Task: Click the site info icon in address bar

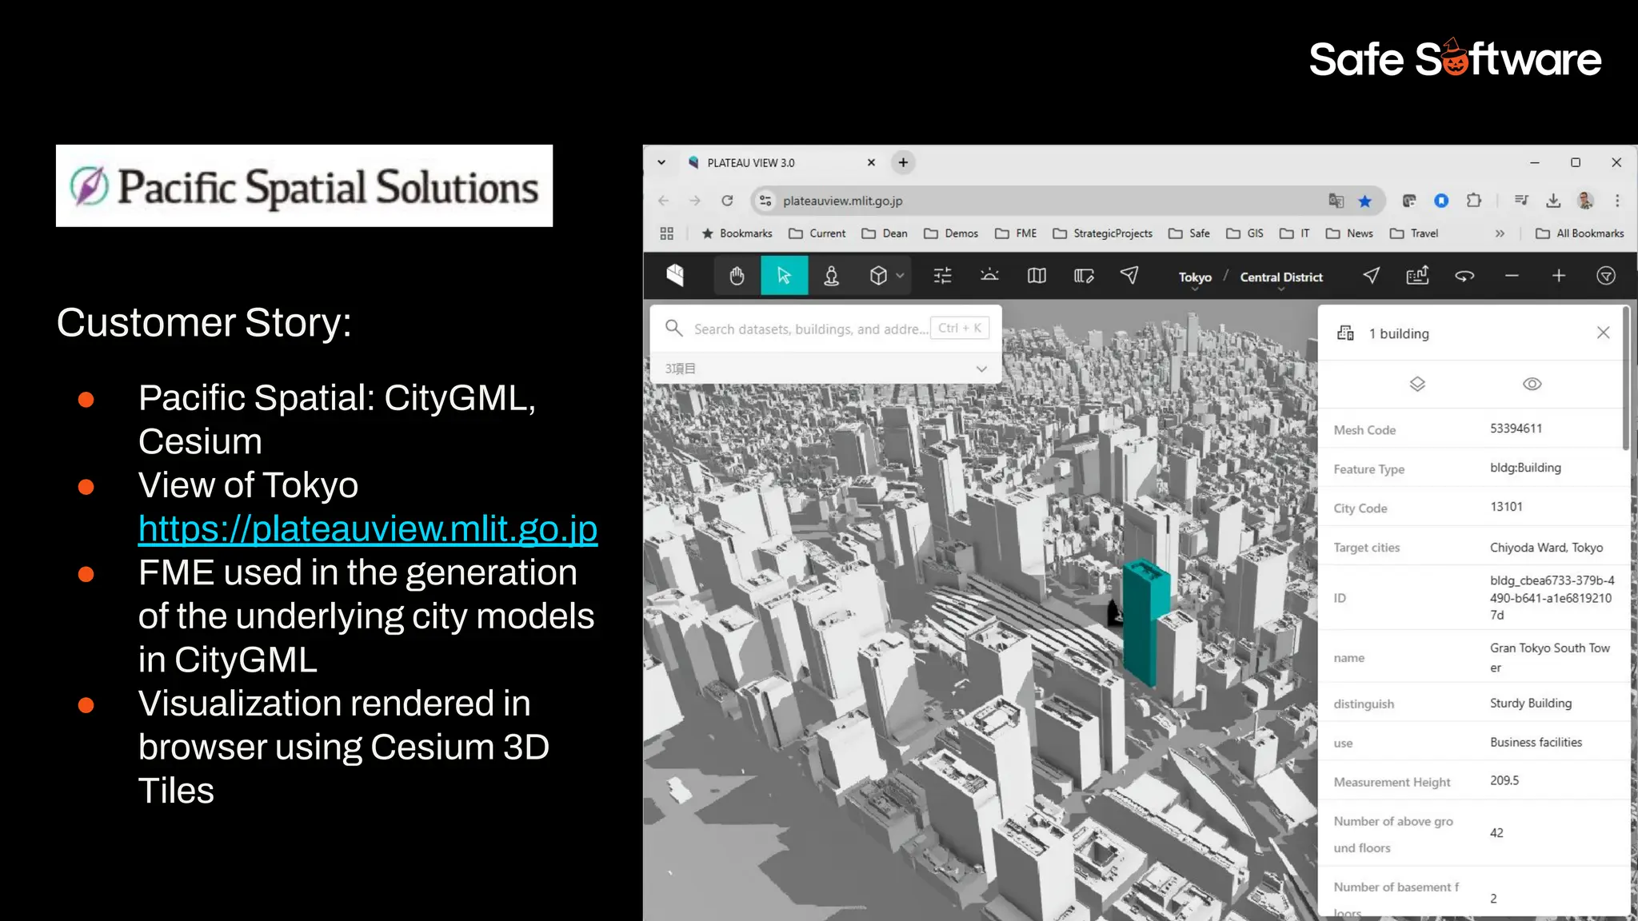Action: (765, 201)
